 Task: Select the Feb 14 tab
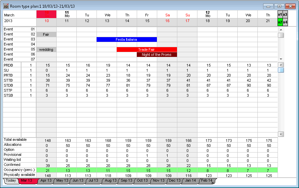coord(206,181)
